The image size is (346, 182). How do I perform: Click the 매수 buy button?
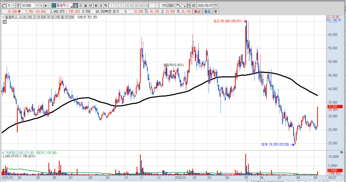click(197, 11)
